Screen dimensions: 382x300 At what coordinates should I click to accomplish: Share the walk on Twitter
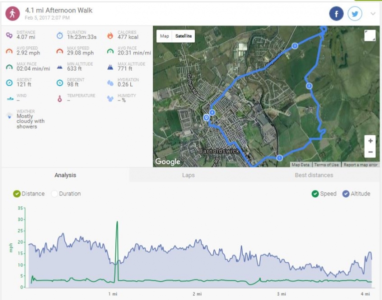[x=355, y=13]
